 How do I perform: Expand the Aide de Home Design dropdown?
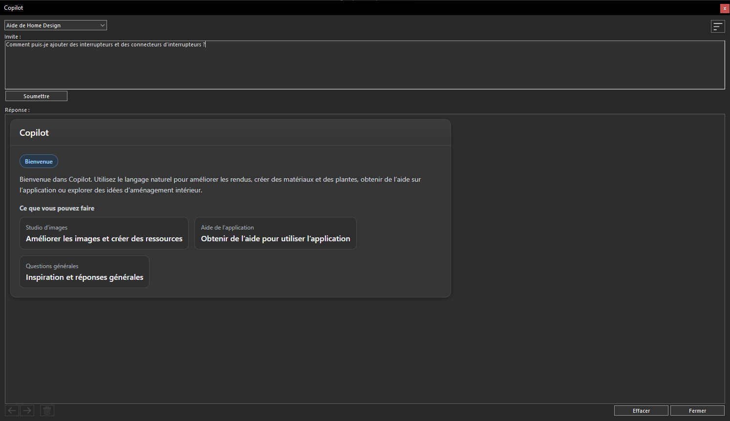point(56,25)
